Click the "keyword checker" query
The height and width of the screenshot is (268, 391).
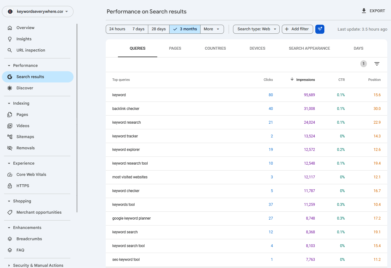point(126,191)
